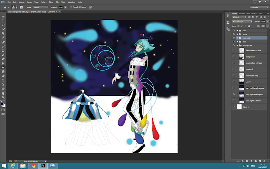The height and width of the screenshot is (169, 270).
Task: Hide the 'souls' layer group
Action: (x=233, y=34)
